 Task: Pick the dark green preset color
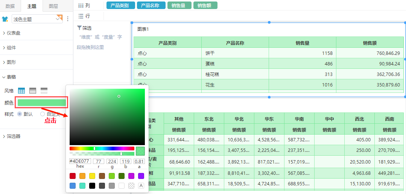[122, 176]
